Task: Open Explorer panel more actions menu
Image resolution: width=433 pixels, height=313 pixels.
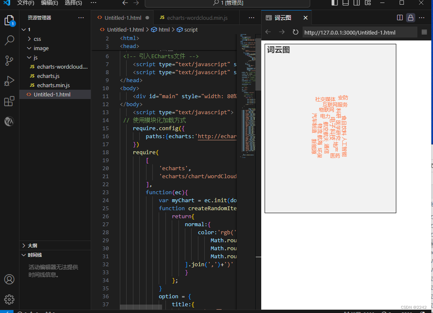Action: click(81, 18)
